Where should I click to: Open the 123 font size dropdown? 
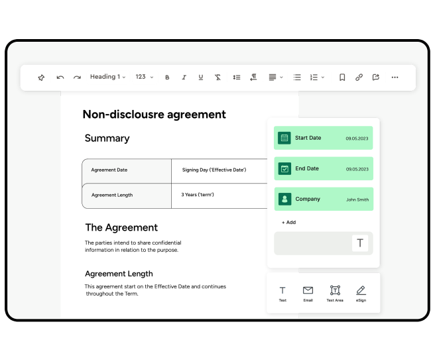tap(144, 78)
